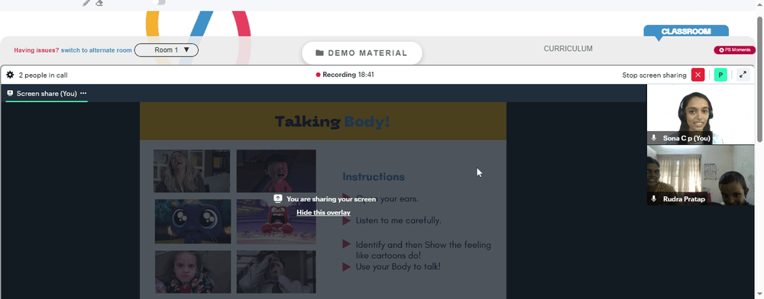Click the Talking Body! slide title
This screenshot has height=299, width=764.
pos(332,121)
